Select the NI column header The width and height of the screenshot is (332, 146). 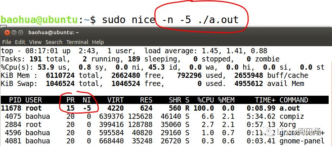tap(86, 100)
